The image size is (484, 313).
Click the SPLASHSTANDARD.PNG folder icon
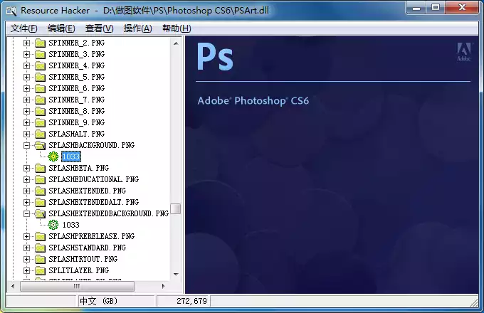tap(40, 248)
